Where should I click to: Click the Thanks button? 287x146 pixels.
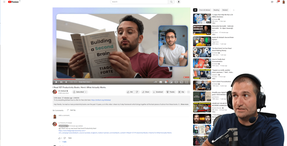click(170, 92)
